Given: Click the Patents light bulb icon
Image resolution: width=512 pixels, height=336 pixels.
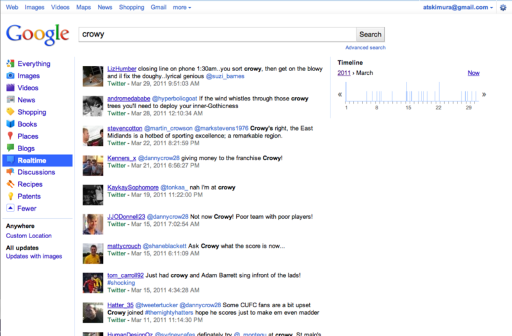Looking at the screenshot, I should point(11,196).
